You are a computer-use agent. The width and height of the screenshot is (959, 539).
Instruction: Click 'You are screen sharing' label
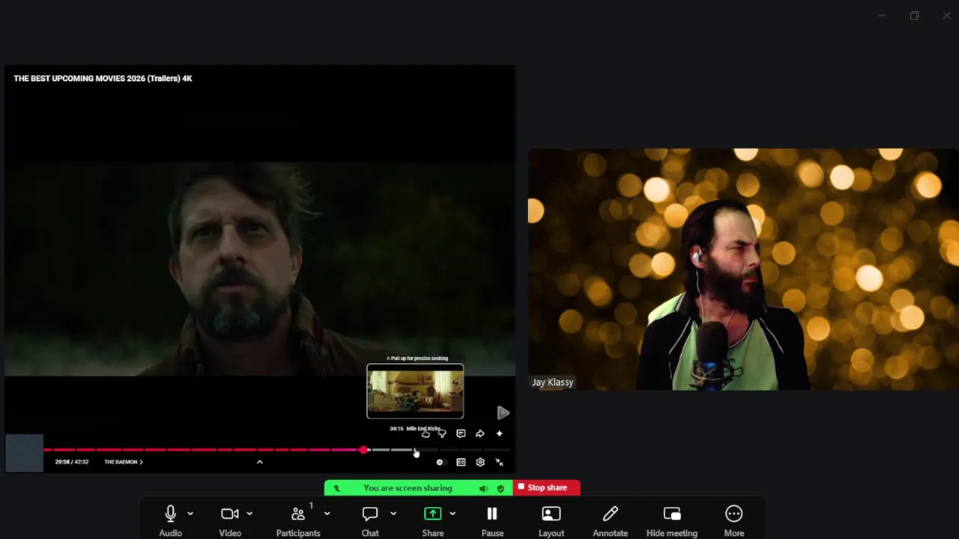click(408, 488)
